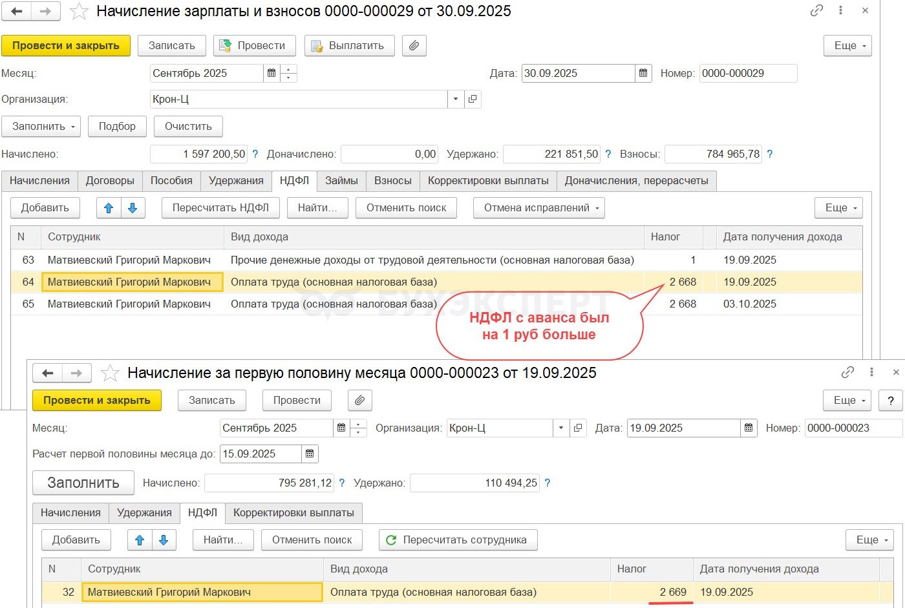Star the Начисление зарплаты и взносов document as favorite
This screenshot has width=905, height=608.
(x=79, y=11)
